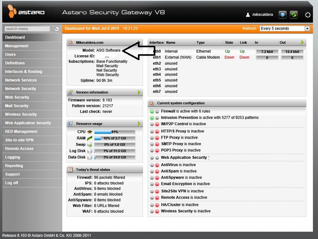Screen dimensions: 318x239
Task: Expand Version information with green arrow
Action: (x=139, y=92)
